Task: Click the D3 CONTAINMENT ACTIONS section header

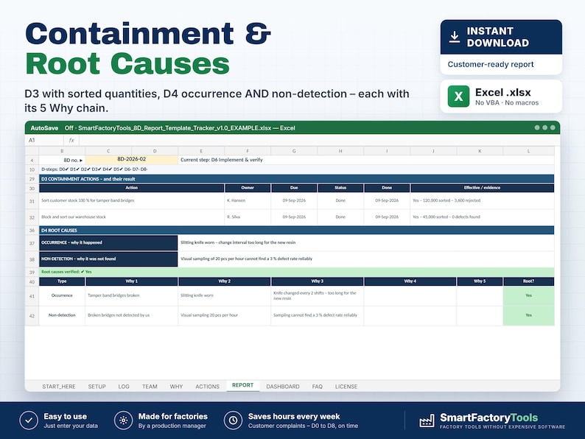Action: tap(297, 179)
